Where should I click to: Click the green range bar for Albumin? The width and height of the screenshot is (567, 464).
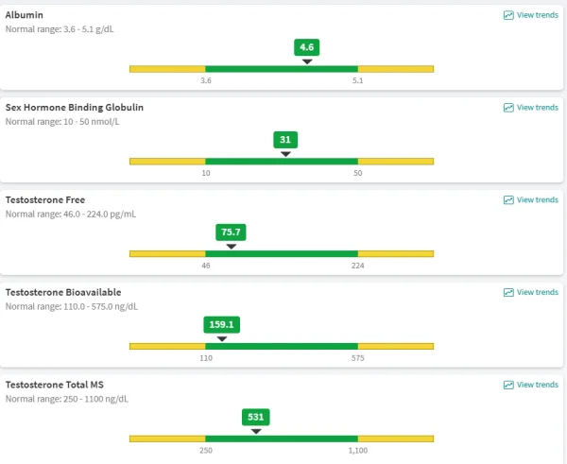point(282,69)
